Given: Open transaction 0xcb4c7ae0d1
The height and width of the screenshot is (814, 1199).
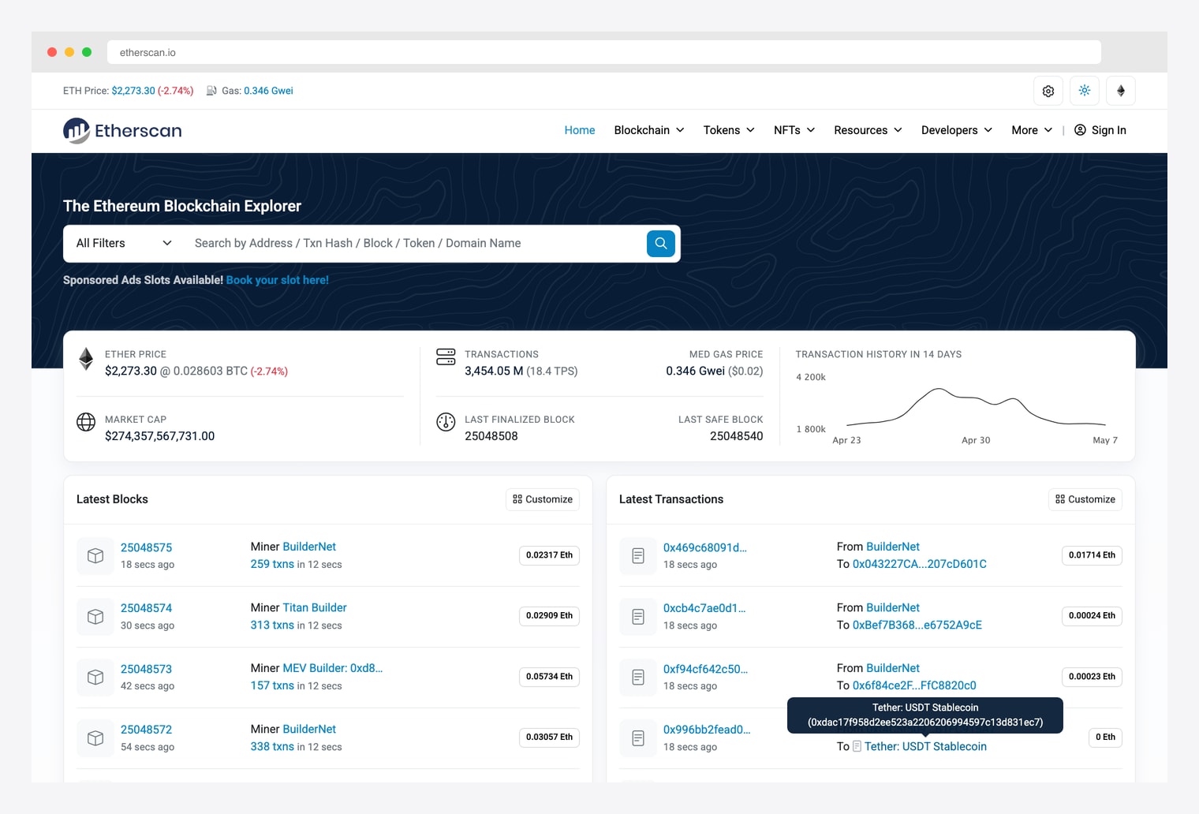Looking at the screenshot, I should [704, 608].
